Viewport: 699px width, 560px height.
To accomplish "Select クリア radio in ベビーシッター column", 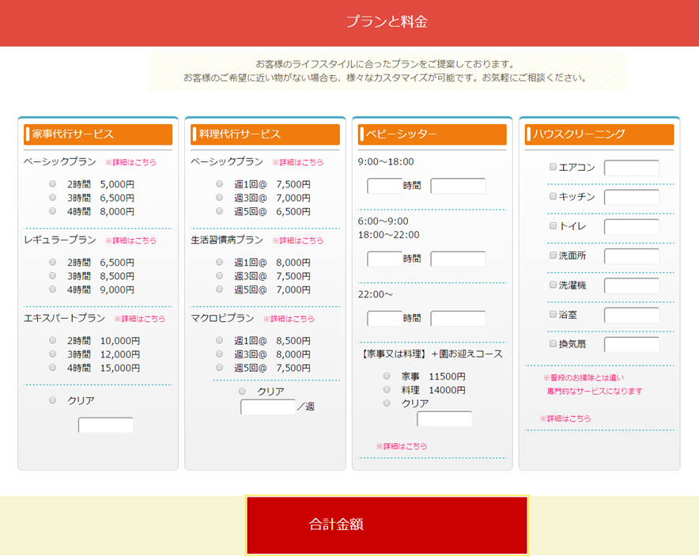I will coord(387,403).
